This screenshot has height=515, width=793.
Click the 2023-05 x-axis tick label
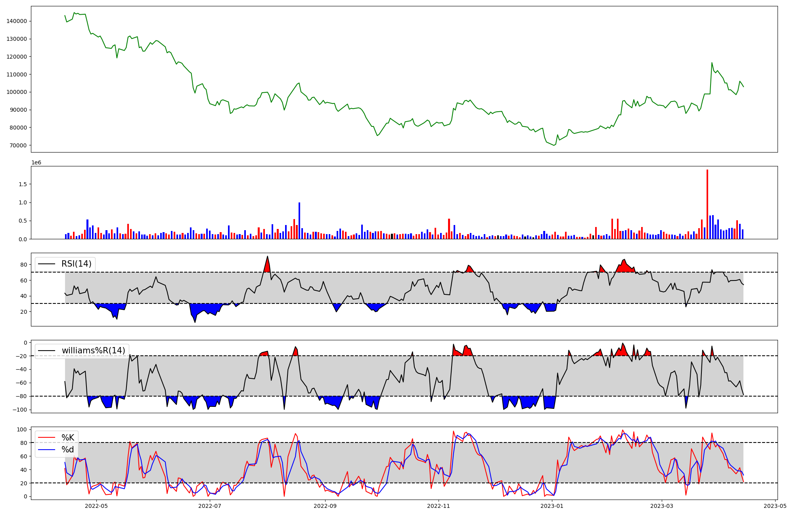click(x=775, y=506)
